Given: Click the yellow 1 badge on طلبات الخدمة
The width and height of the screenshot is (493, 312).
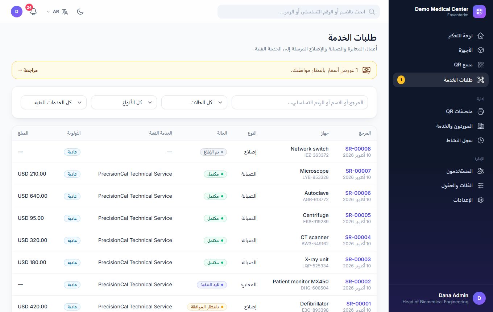Looking at the screenshot, I should (x=401, y=80).
